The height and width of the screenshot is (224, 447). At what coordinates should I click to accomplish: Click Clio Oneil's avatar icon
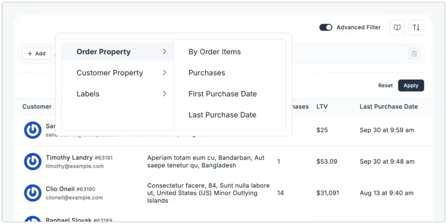[32, 193]
